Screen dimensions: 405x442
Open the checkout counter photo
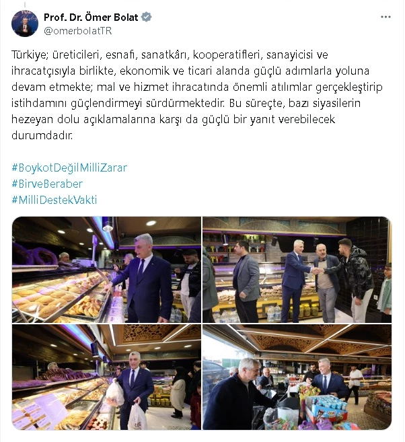[297, 377]
